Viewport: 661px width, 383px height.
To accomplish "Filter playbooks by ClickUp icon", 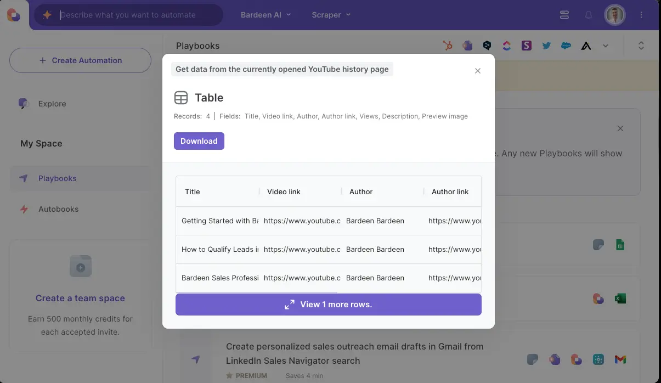I will (x=507, y=46).
